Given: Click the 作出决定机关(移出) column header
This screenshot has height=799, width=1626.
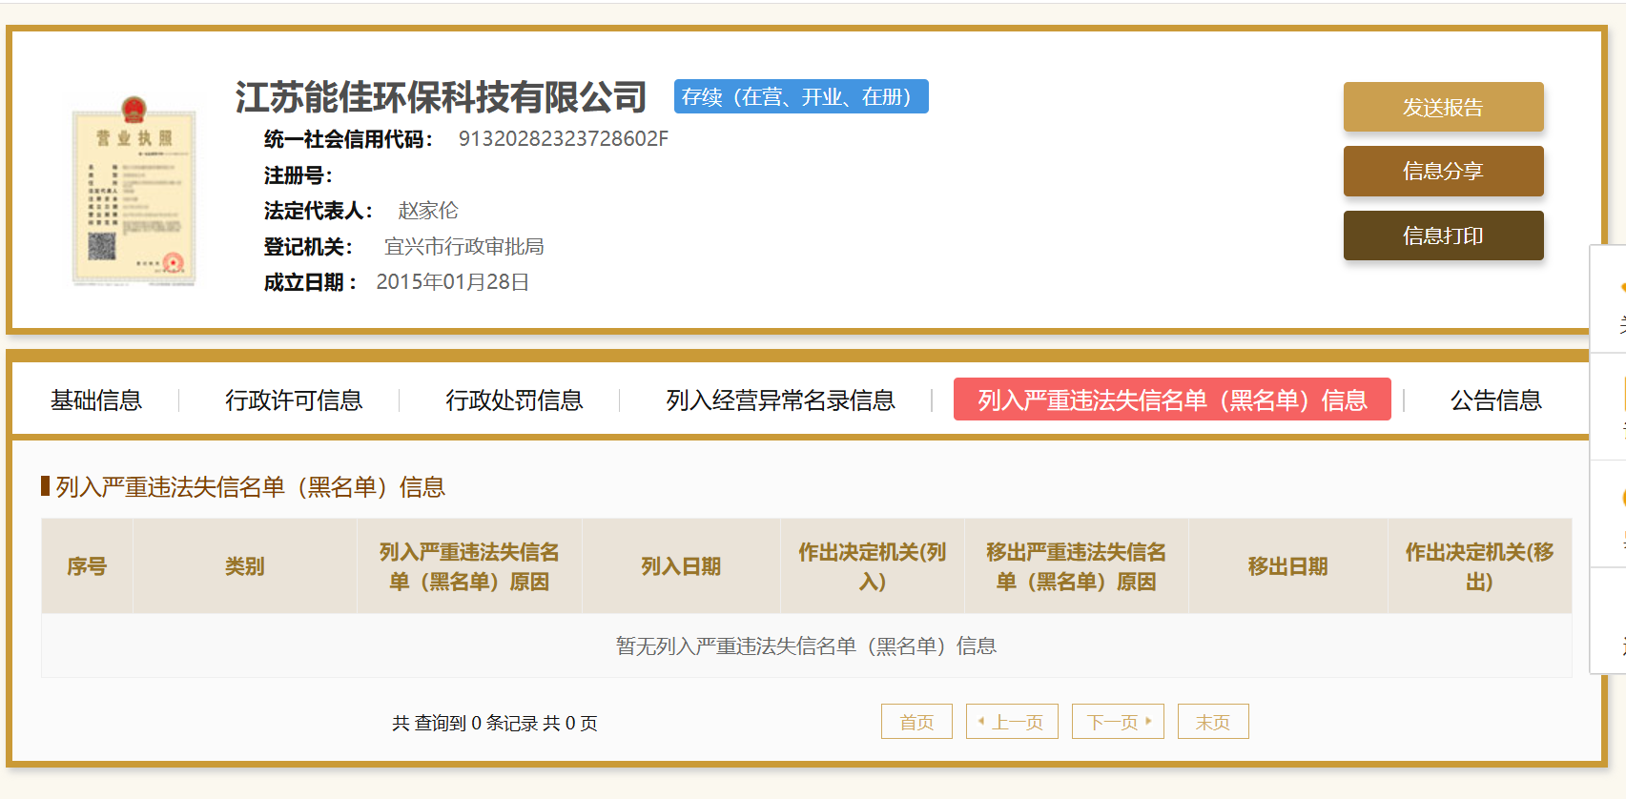Looking at the screenshot, I should (1479, 566).
